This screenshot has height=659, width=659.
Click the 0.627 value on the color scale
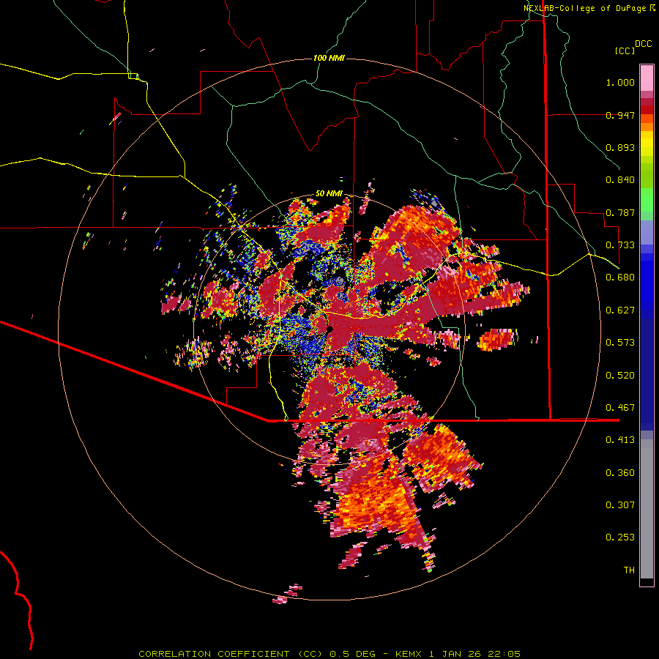[620, 310]
